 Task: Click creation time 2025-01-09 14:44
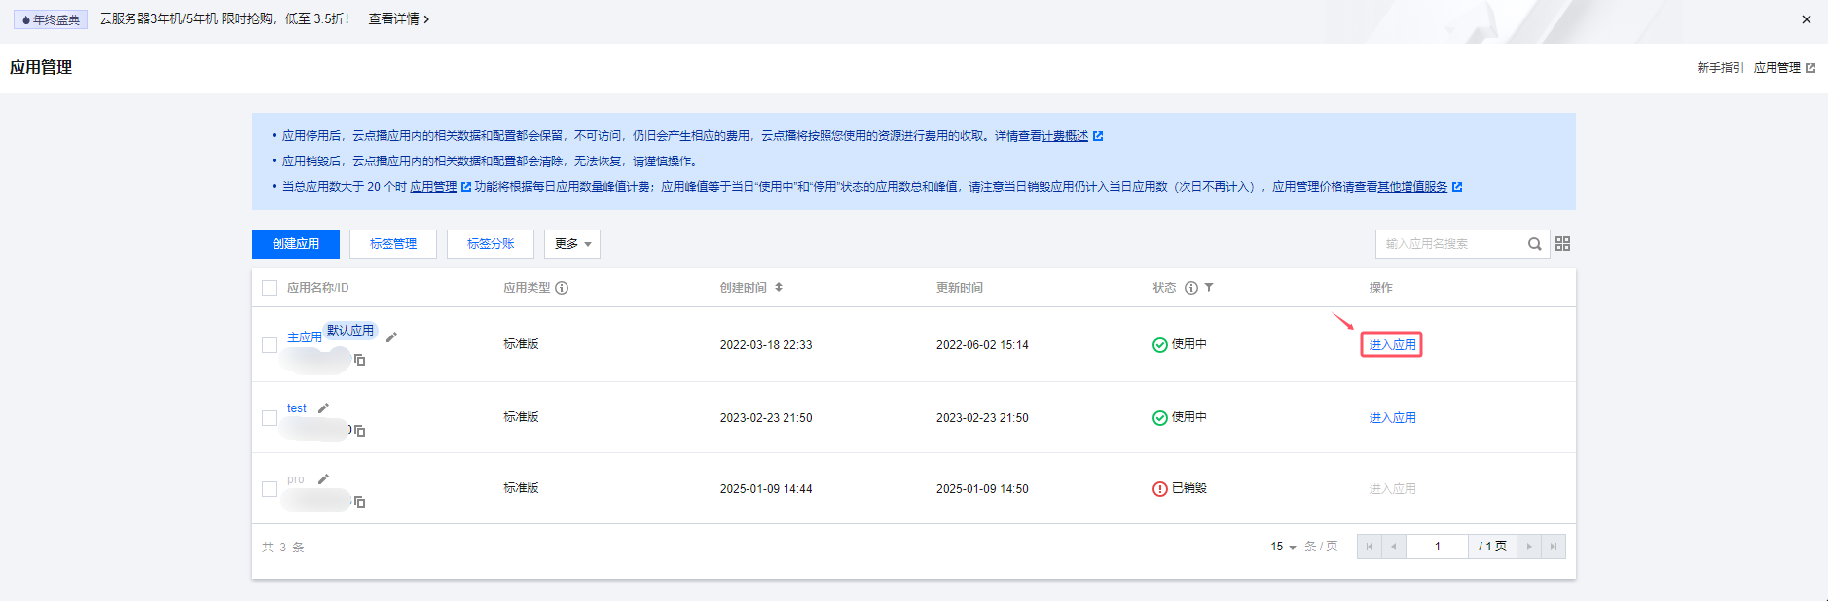[766, 489]
